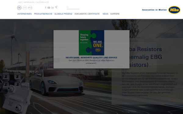This screenshot has height=114, width=183.
Task: Click the 'NEUER NAME, BEWÄHRTE QUALITÄT UND SERVICE' headline
Action: point(91,57)
